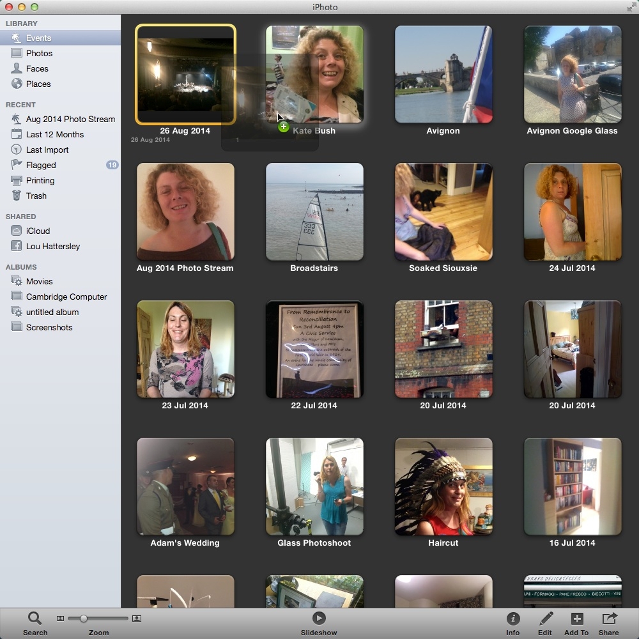The width and height of the screenshot is (639, 639).
Task: Select the 26 Aug 2014 event thumbnail
Action: click(x=185, y=74)
